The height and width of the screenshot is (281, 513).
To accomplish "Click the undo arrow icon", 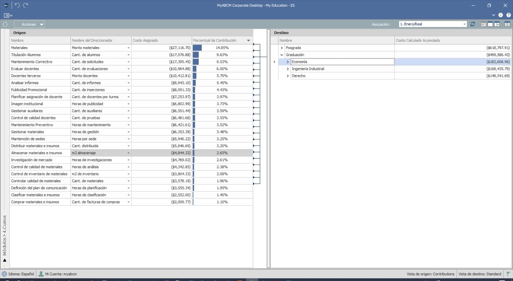I will tap(17, 5).
